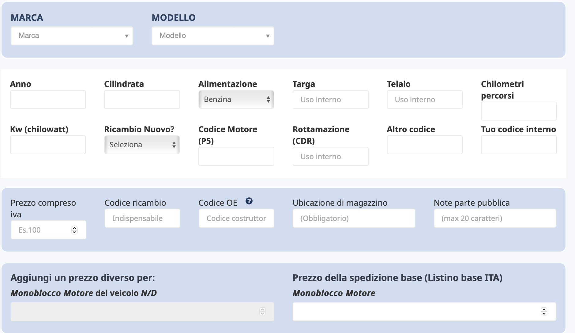Image resolution: width=575 pixels, height=333 pixels.
Task: Click the 'Ricambio Nuovo?' label
Action: [x=139, y=129]
